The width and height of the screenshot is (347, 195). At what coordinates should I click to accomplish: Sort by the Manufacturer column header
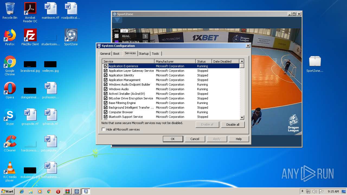coord(175,61)
